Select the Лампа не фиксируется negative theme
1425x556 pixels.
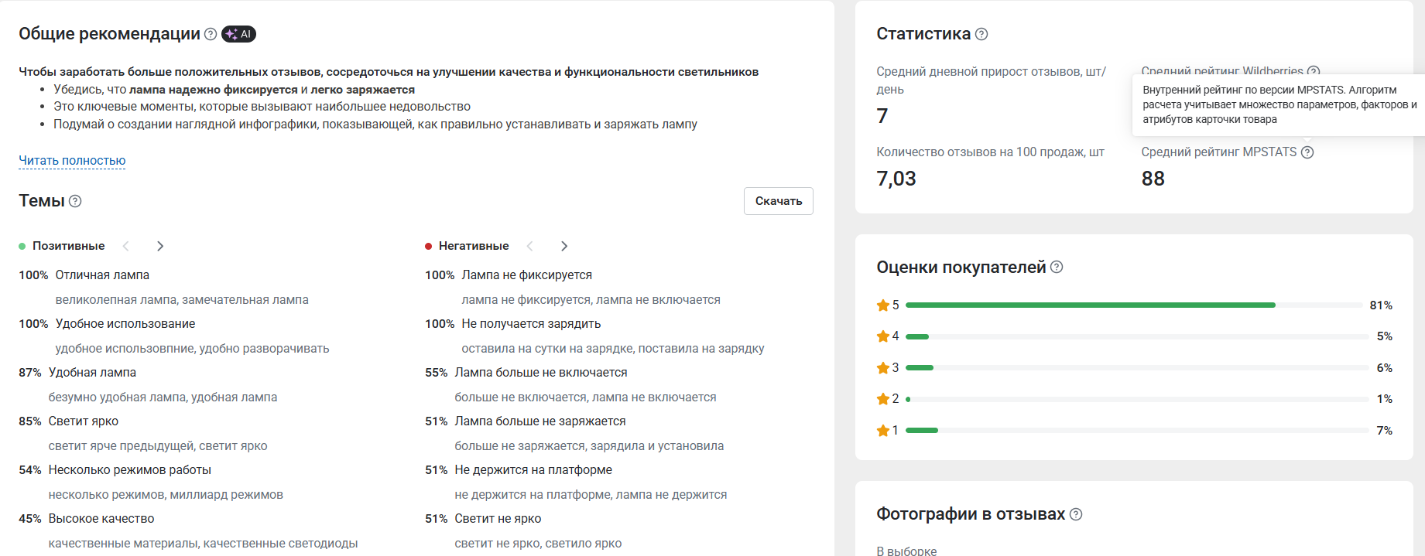(526, 275)
